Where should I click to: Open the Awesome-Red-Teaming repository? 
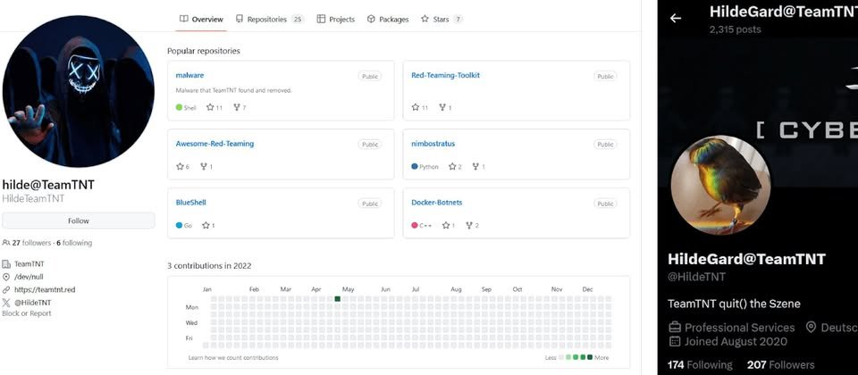[214, 144]
